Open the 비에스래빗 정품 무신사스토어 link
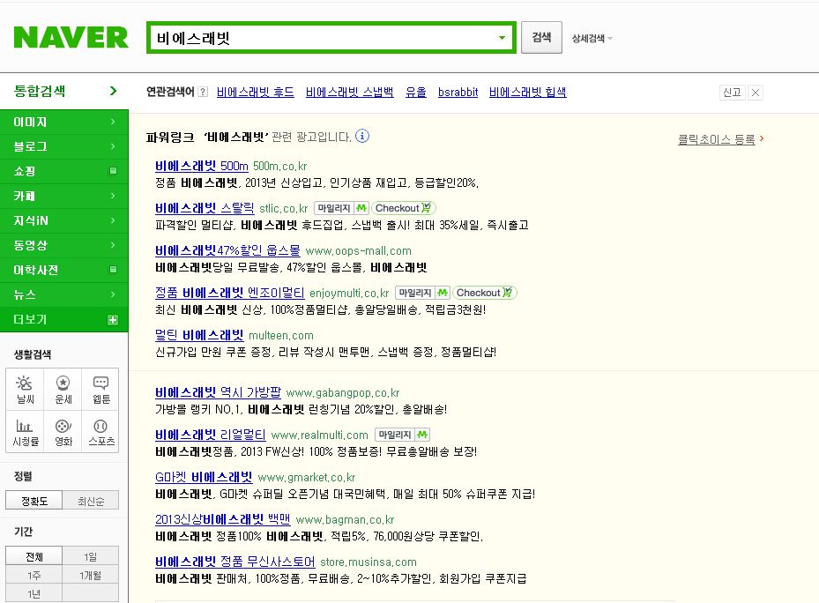The width and height of the screenshot is (819, 603). (x=235, y=562)
